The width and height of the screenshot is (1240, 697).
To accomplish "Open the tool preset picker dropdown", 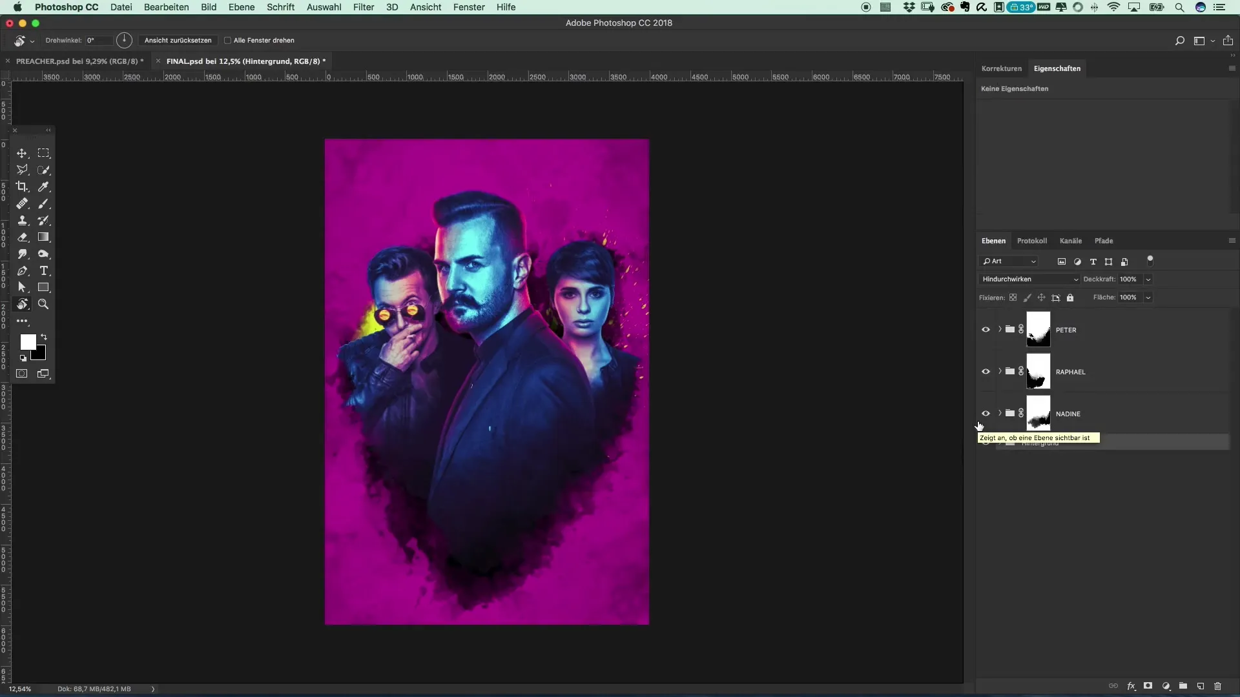I will 32,41.
